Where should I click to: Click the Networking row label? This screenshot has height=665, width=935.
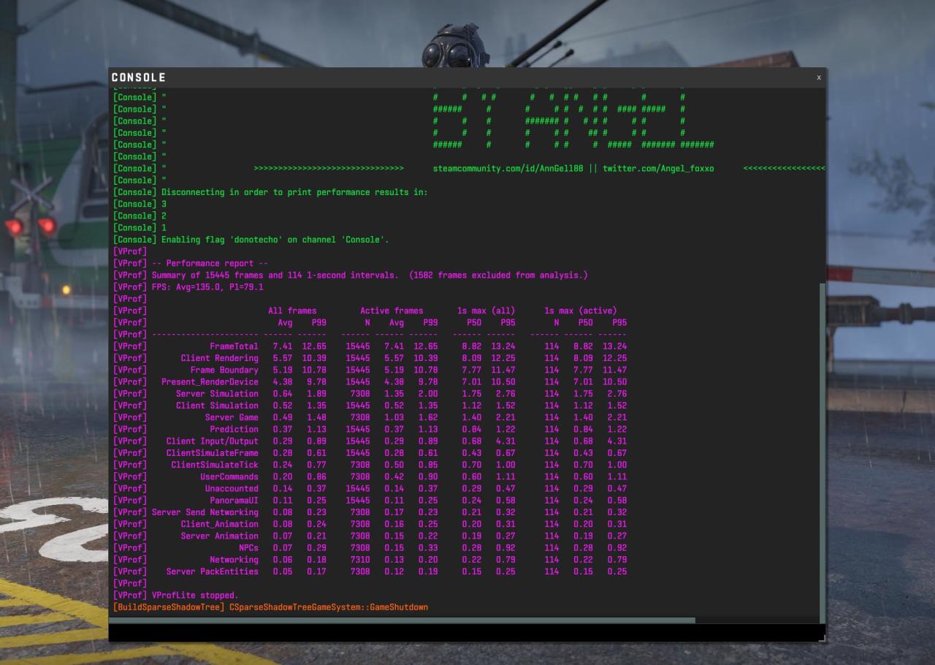tap(234, 560)
